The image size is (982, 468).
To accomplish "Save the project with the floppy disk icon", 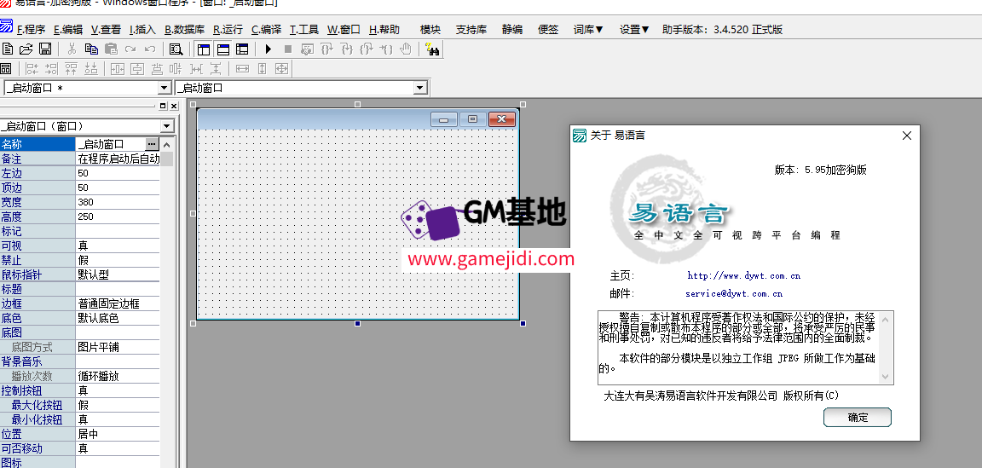I will (x=45, y=49).
